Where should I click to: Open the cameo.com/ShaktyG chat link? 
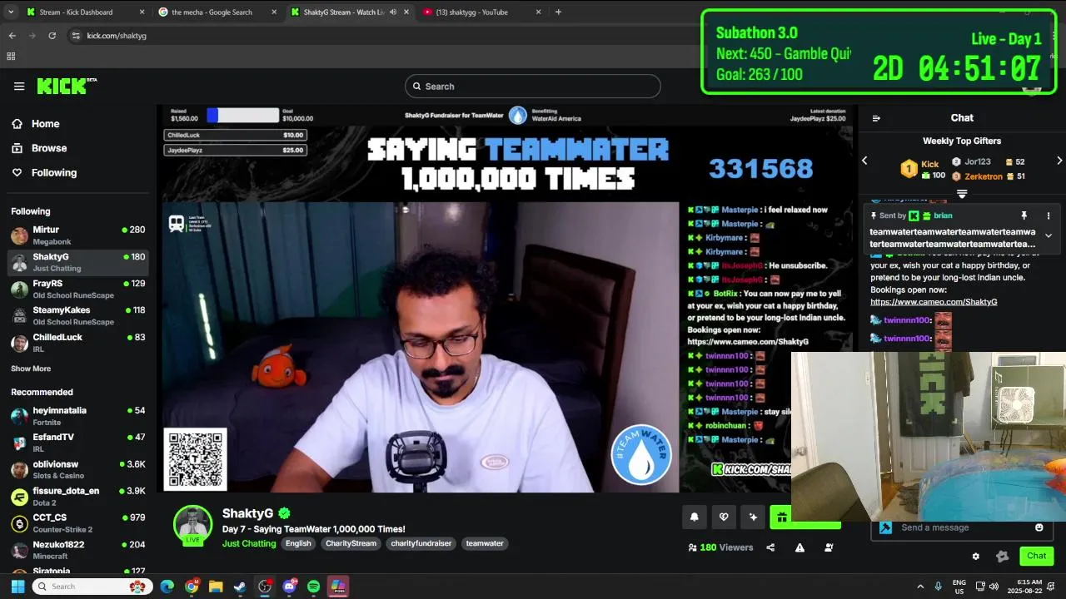[934, 302]
